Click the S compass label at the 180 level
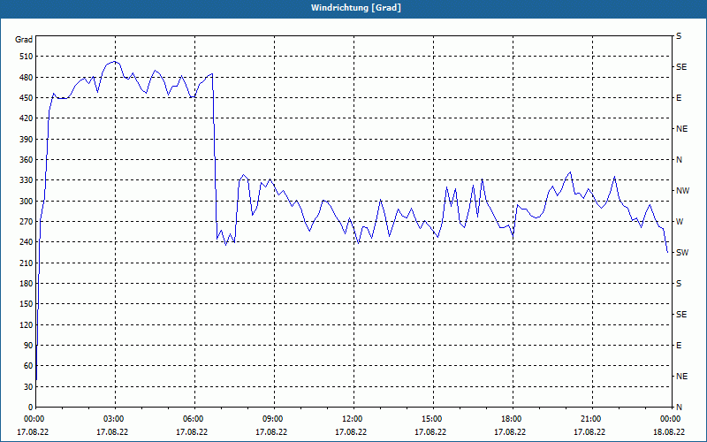The height and width of the screenshot is (442, 707). pyautogui.click(x=679, y=284)
